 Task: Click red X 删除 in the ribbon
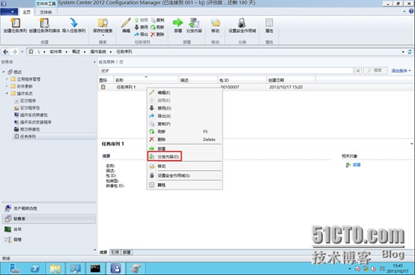[157, 34]
